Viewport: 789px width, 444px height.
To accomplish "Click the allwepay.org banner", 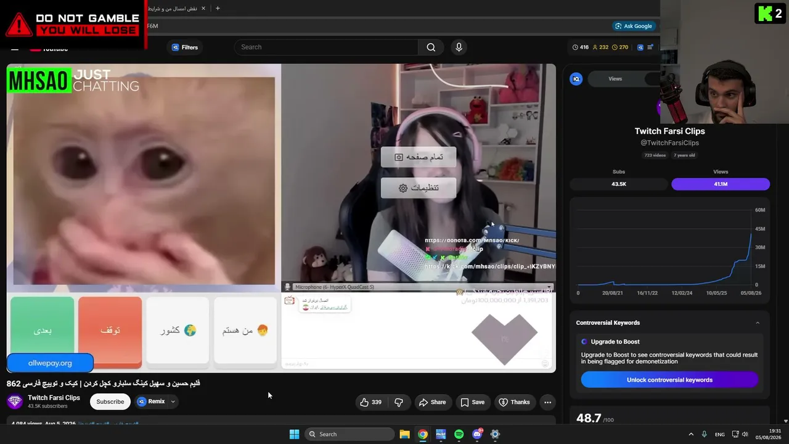I will [50, 363].
